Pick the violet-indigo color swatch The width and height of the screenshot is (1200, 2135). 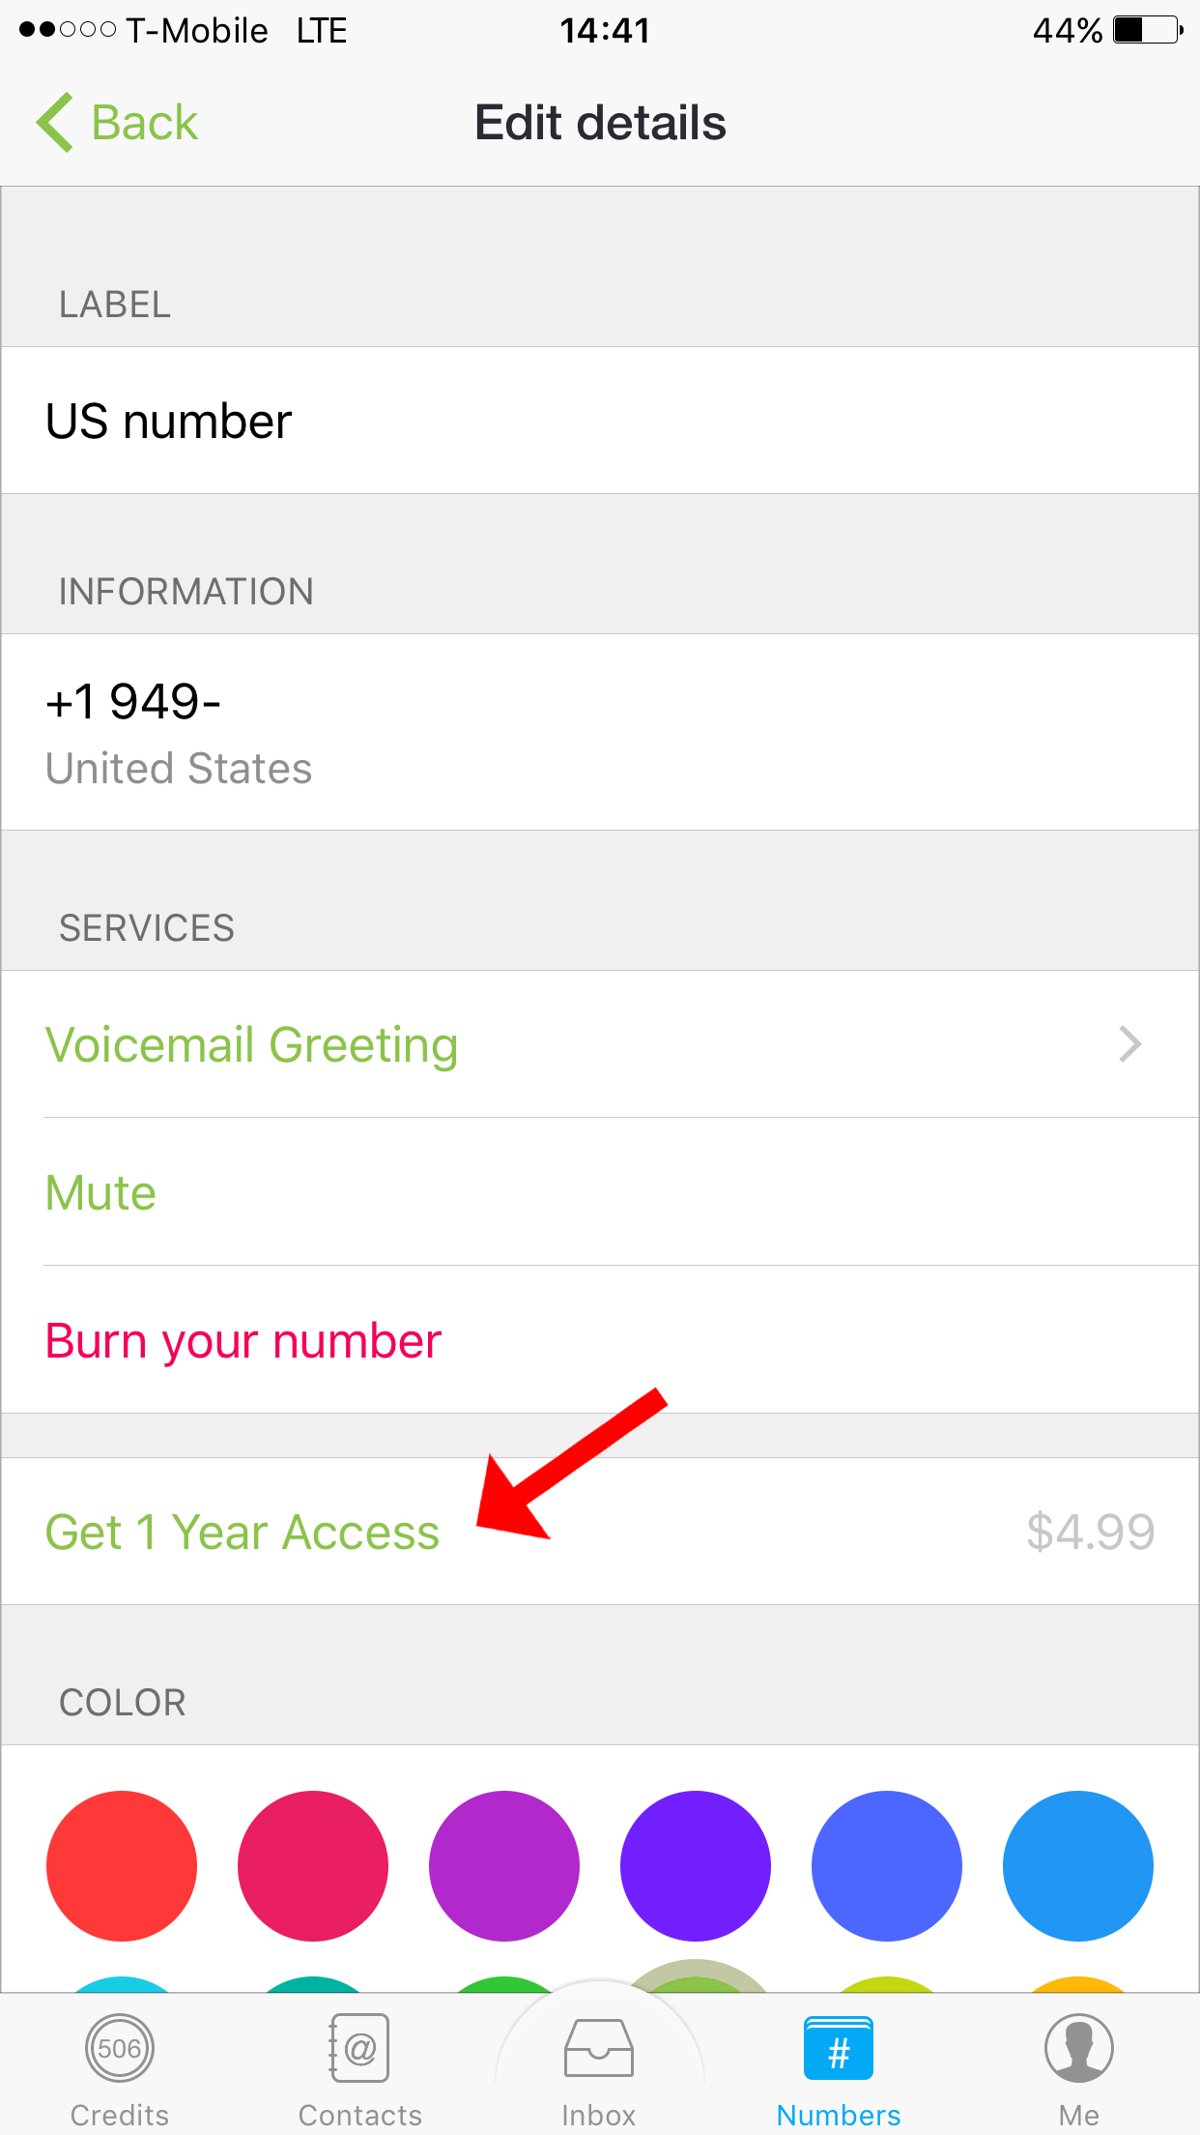coord(696,1866)
